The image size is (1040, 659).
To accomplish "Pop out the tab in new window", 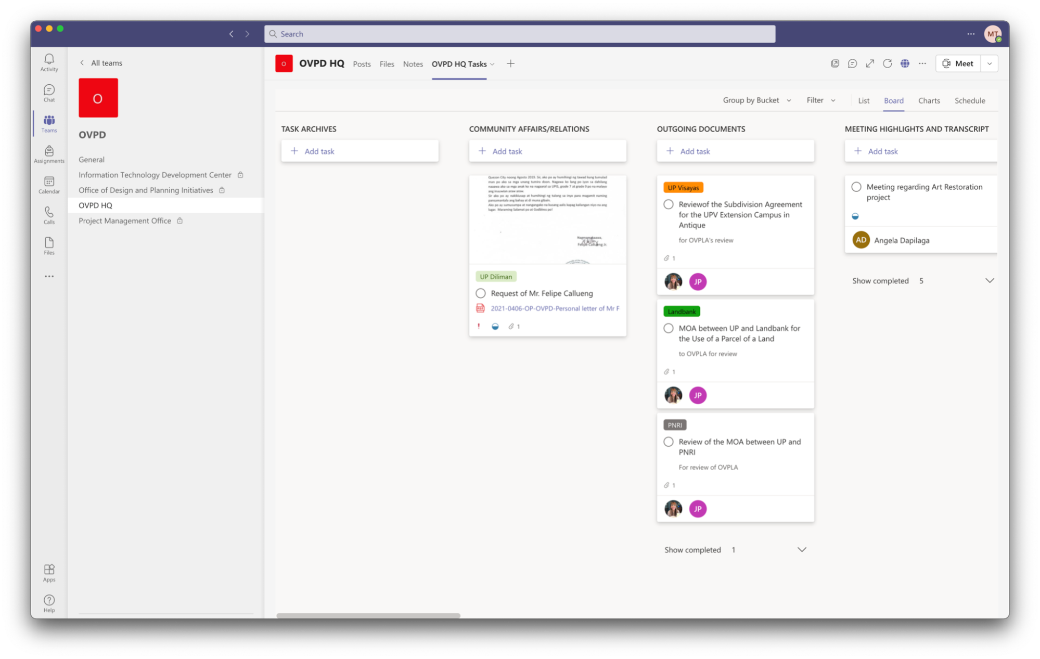I will click(x=835, y=63).
